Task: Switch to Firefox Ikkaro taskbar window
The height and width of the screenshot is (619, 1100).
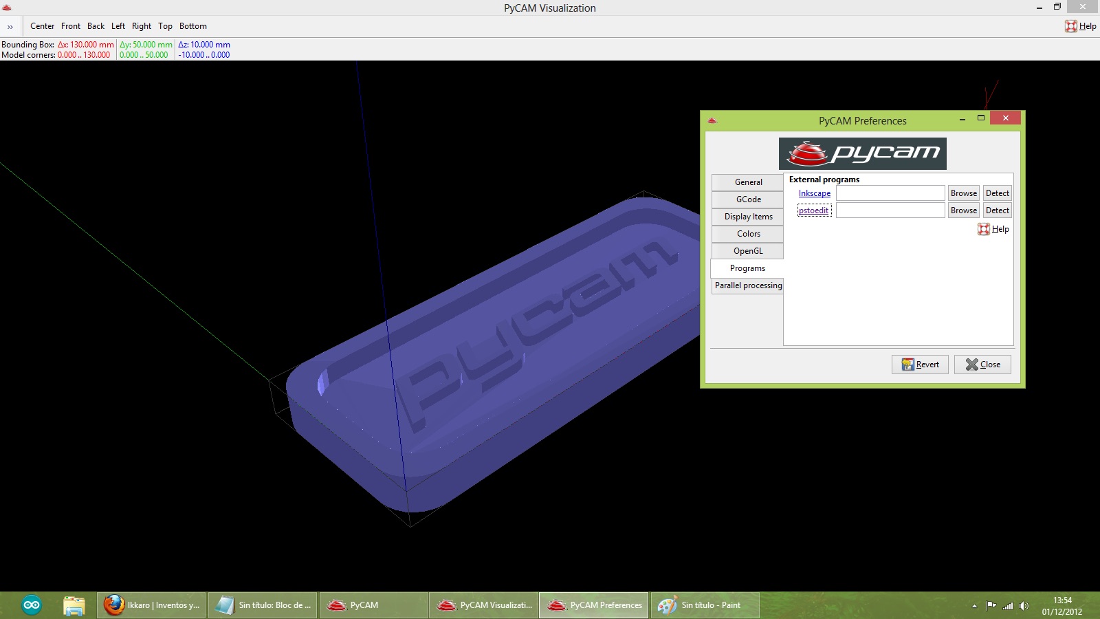Action: coord(151,605)
